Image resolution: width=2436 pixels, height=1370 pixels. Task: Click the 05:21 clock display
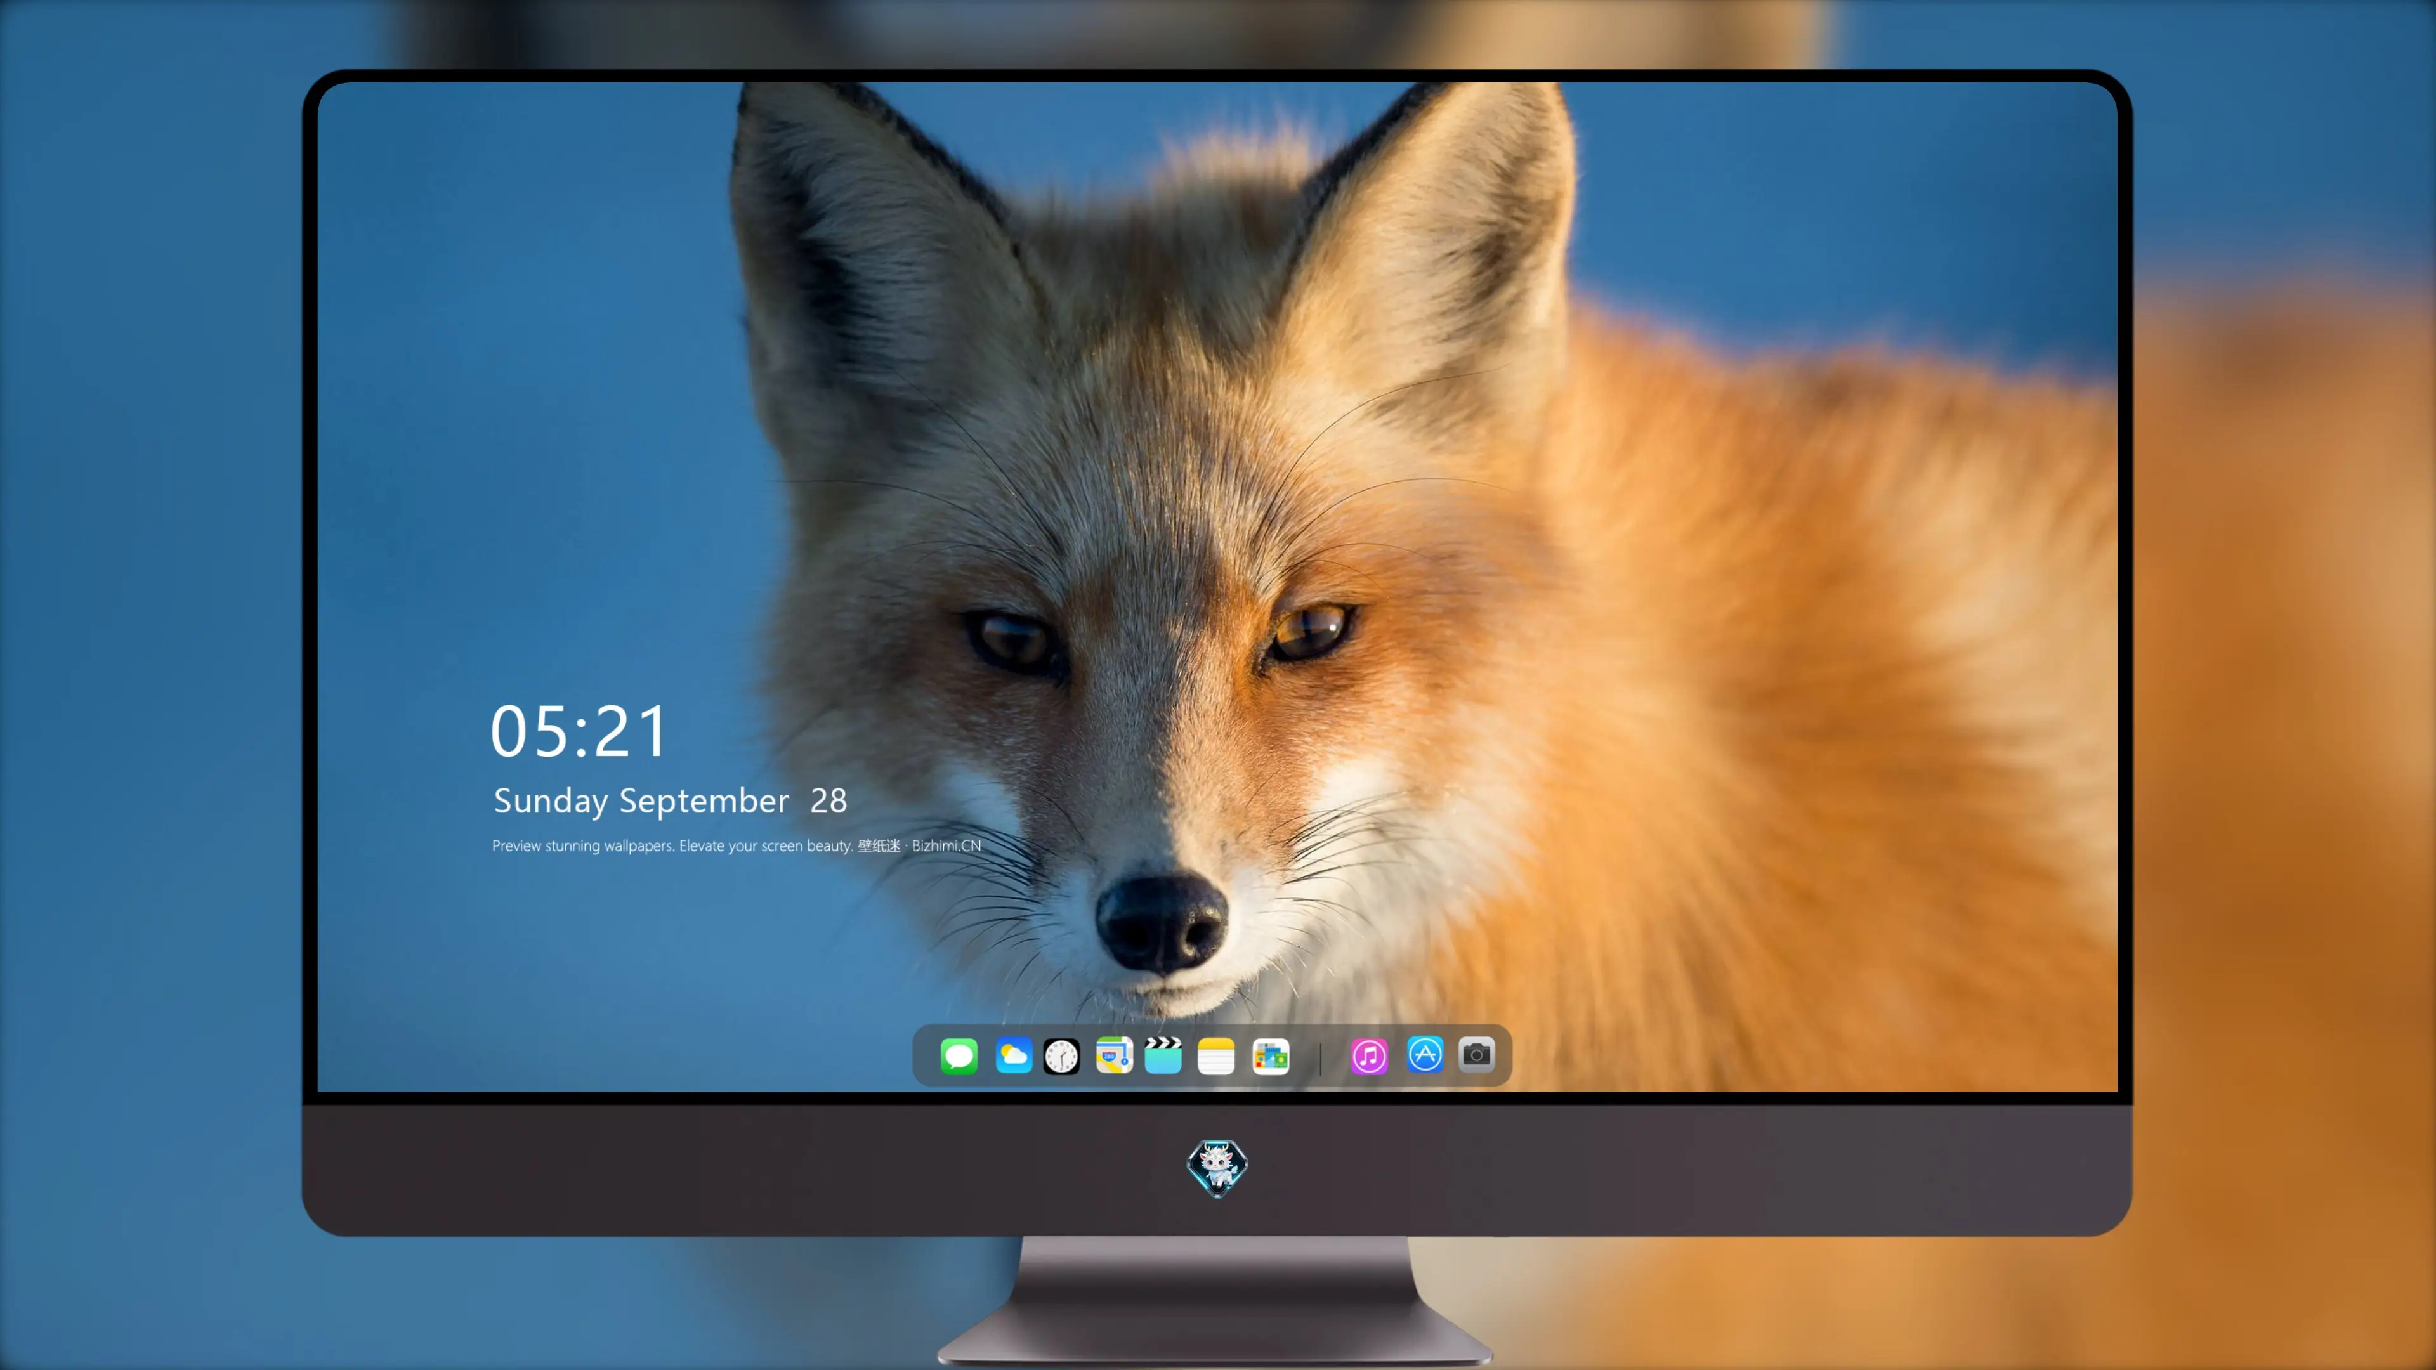(x=579, y=732)
